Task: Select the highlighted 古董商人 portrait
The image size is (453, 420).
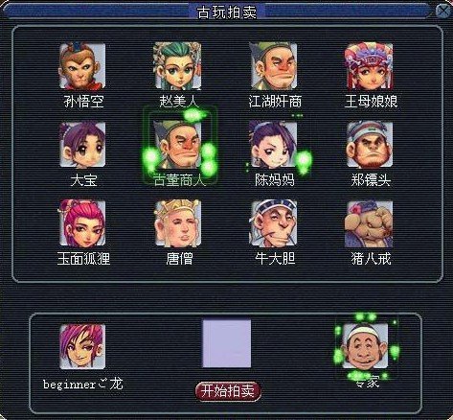Action: [x=178, y=145]
